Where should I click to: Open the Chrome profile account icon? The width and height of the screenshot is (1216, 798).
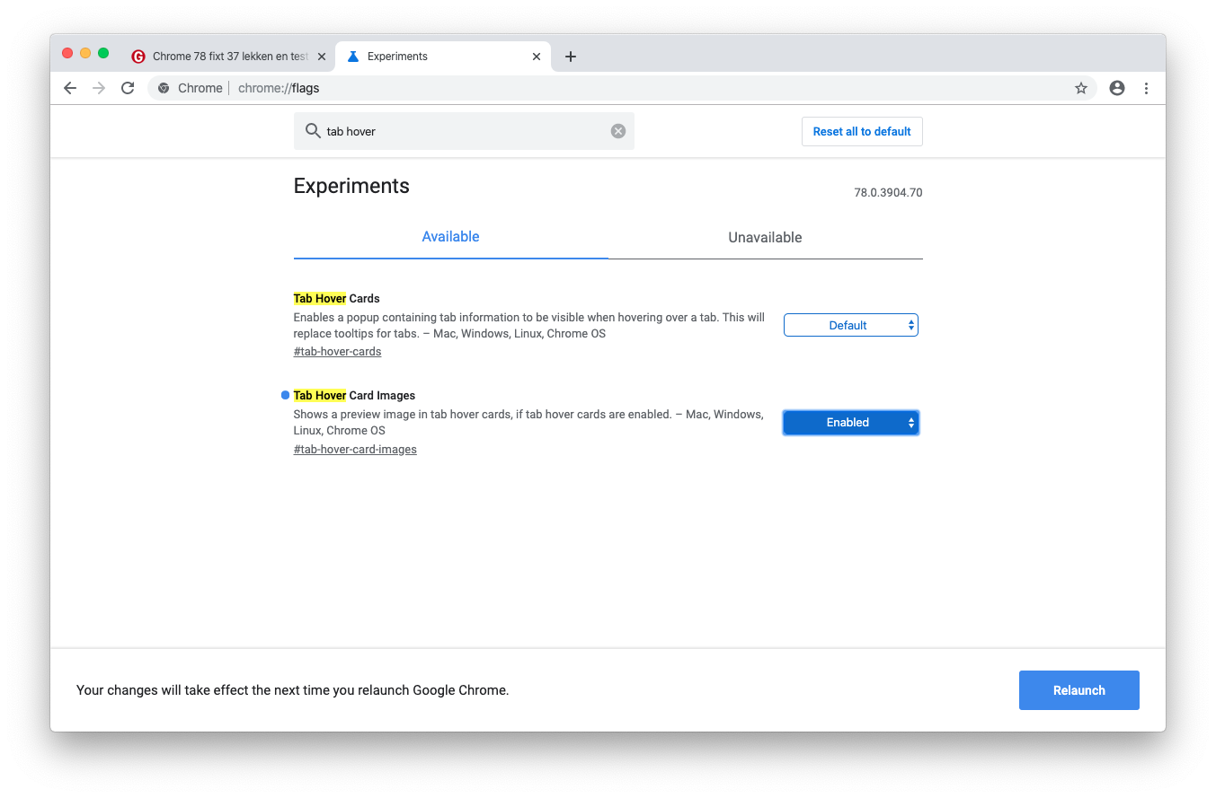[x=1117, y=88]
